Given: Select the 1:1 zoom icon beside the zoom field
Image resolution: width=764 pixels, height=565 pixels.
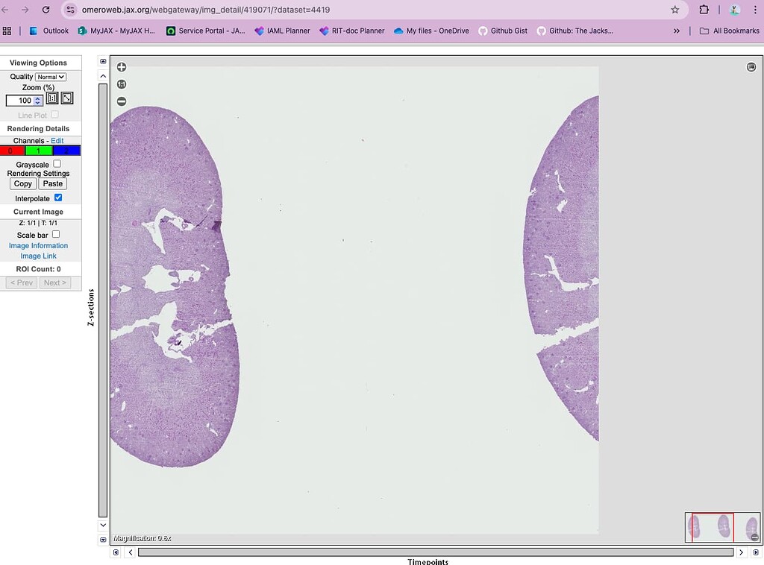Looking at the screenshot, I should pyautogui.click(x=51, y=98).
